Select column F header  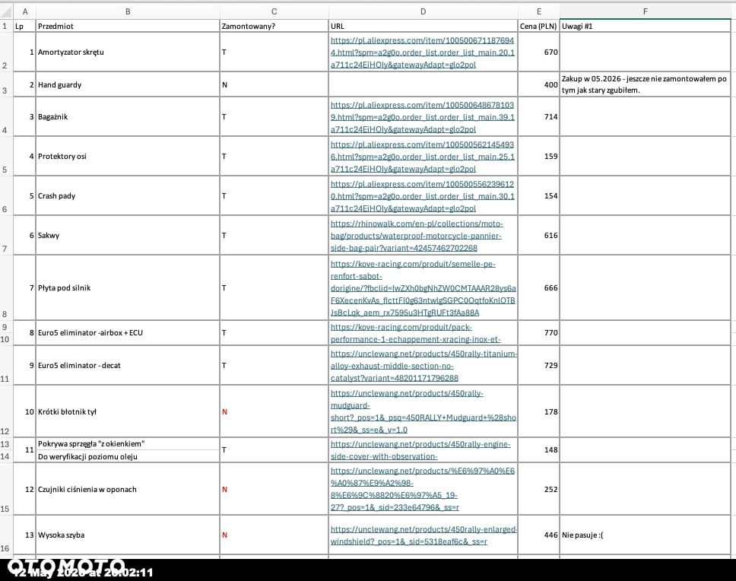tap(645, 11)
